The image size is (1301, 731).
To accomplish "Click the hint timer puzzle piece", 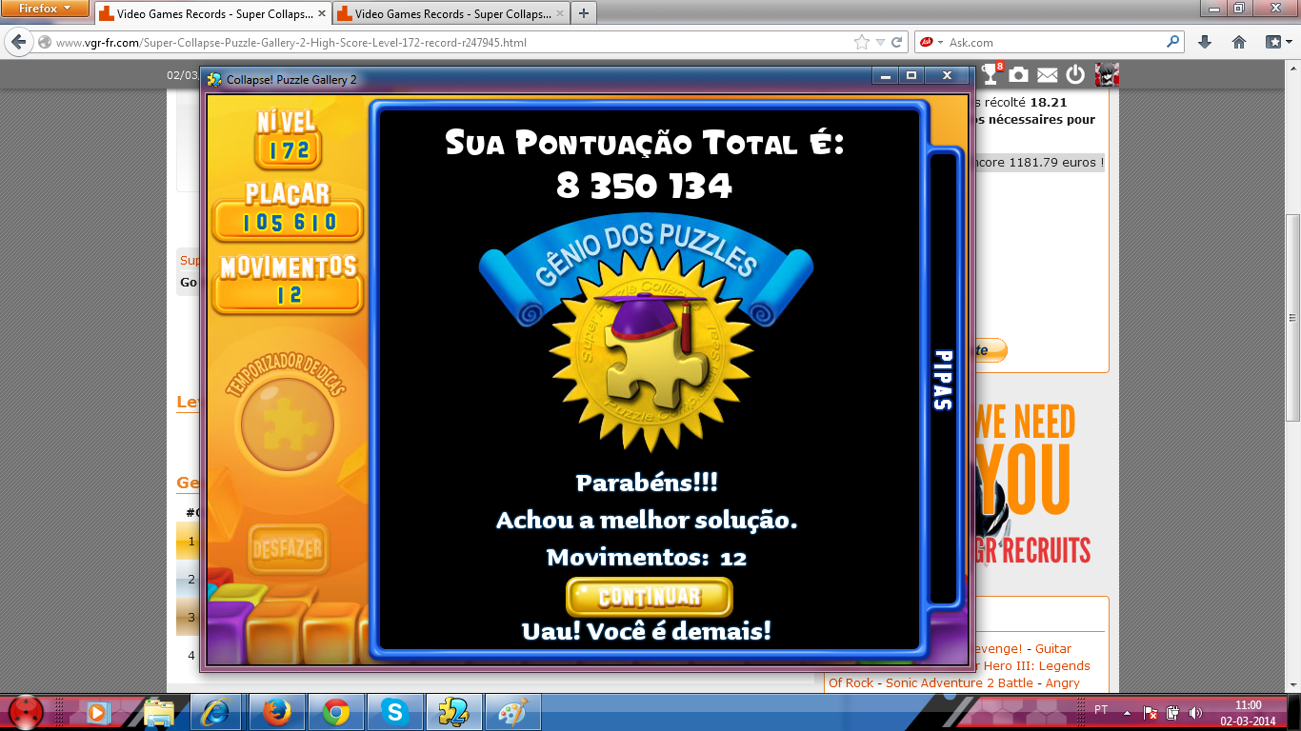I will [x=287, y=422].
